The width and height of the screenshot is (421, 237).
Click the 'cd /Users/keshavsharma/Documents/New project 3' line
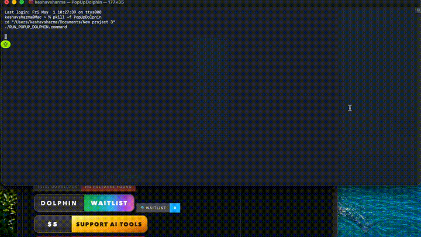click(60, 22)
